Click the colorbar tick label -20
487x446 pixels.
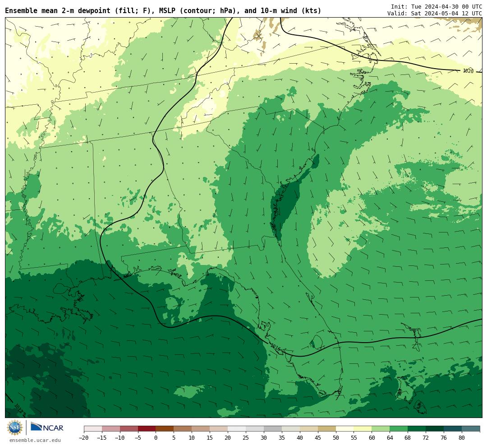[84, 438]
